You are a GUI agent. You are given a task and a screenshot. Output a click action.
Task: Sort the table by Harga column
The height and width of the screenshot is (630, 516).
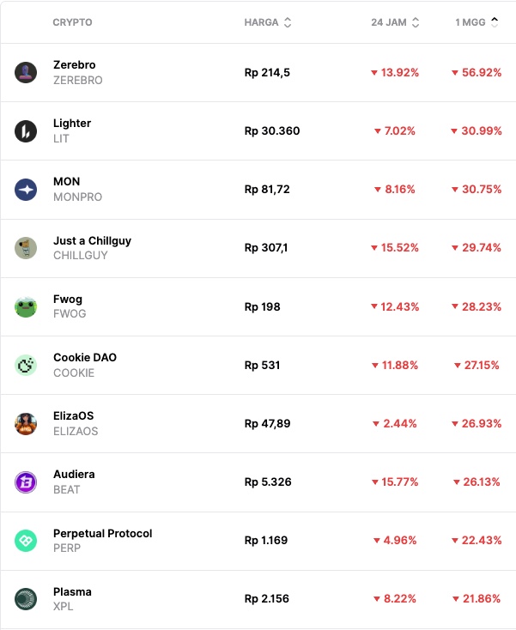pyautogui.click(x=268, y=22)
